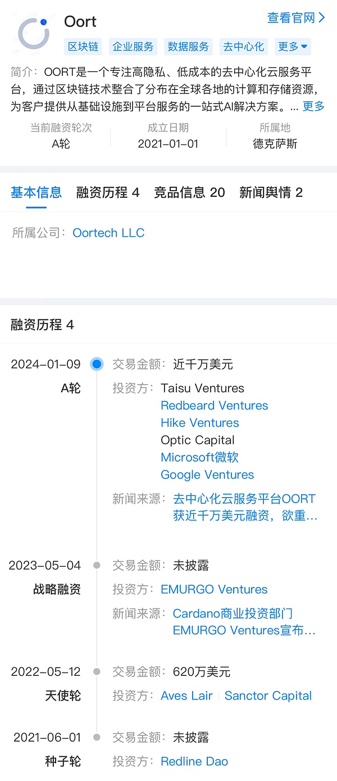Open investor Redbeard Ventures

coord(214,405)
